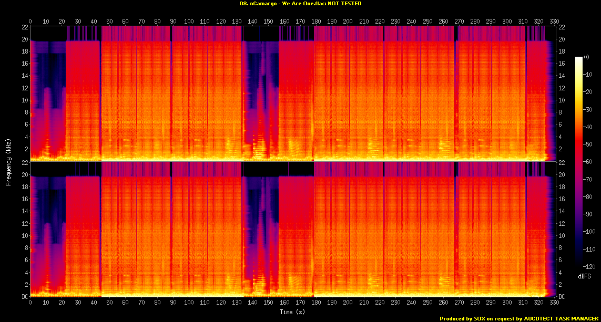Click the 90 mark on the bottom time axis
This screenshot has width=601, height=322.
173,304
